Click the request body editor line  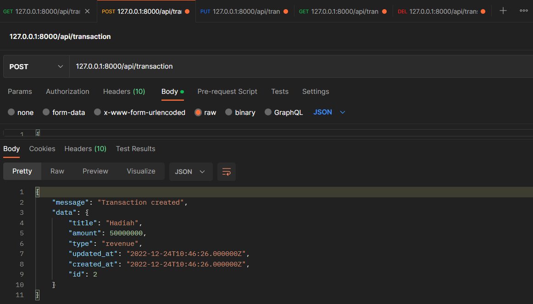point(284,133)
